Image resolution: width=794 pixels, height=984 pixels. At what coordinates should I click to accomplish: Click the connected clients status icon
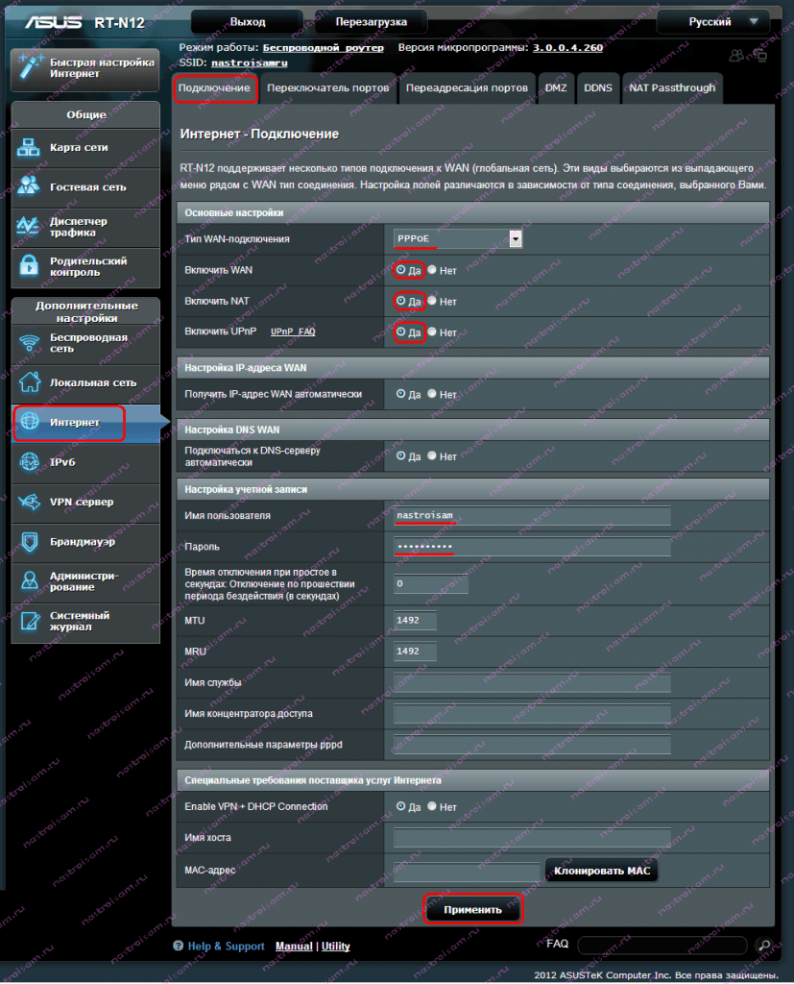point(736,55)
